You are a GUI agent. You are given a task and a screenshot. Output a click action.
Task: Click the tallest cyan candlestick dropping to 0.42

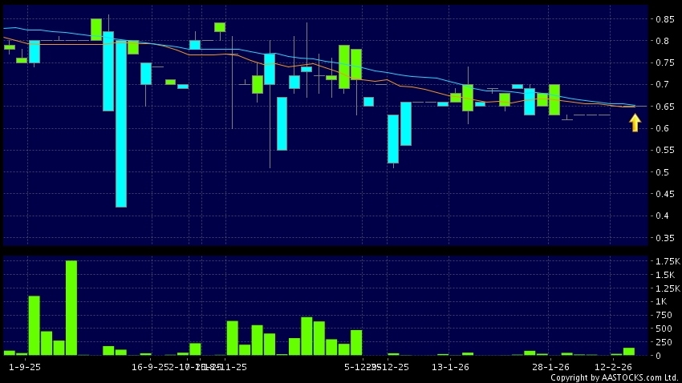121,123
